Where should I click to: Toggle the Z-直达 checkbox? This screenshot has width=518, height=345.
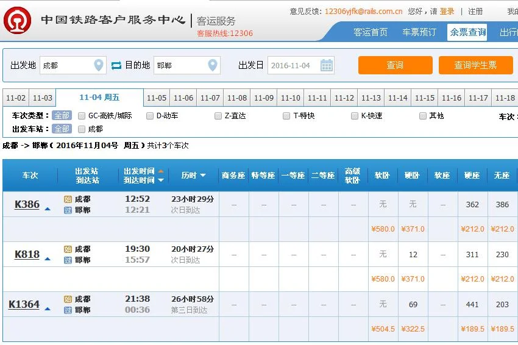[218, 116]
